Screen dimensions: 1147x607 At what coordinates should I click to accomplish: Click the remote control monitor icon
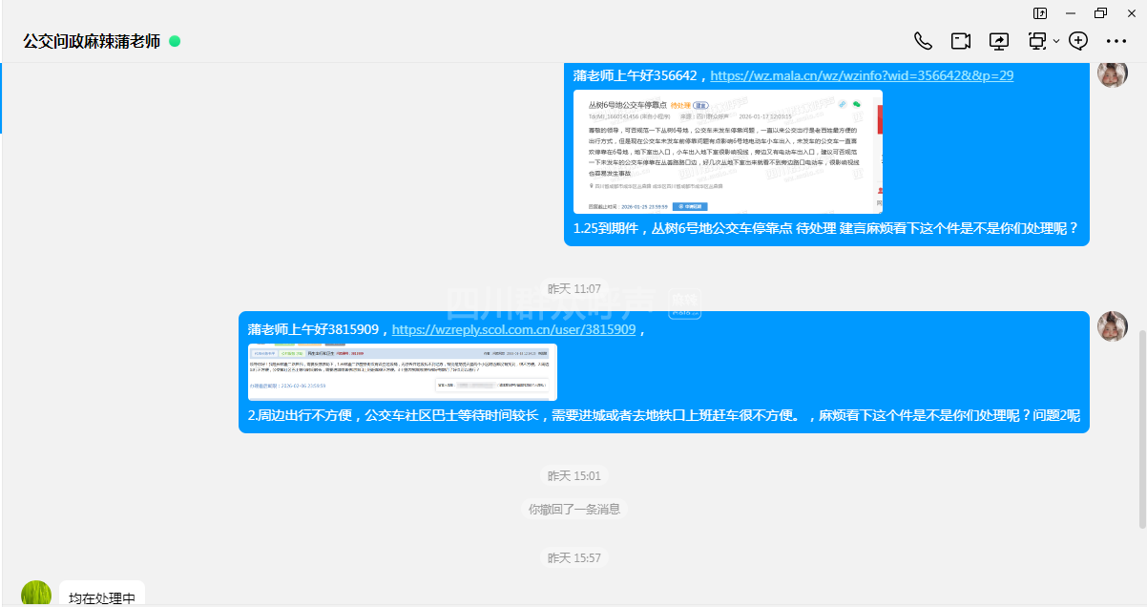tap(1037, 41)
